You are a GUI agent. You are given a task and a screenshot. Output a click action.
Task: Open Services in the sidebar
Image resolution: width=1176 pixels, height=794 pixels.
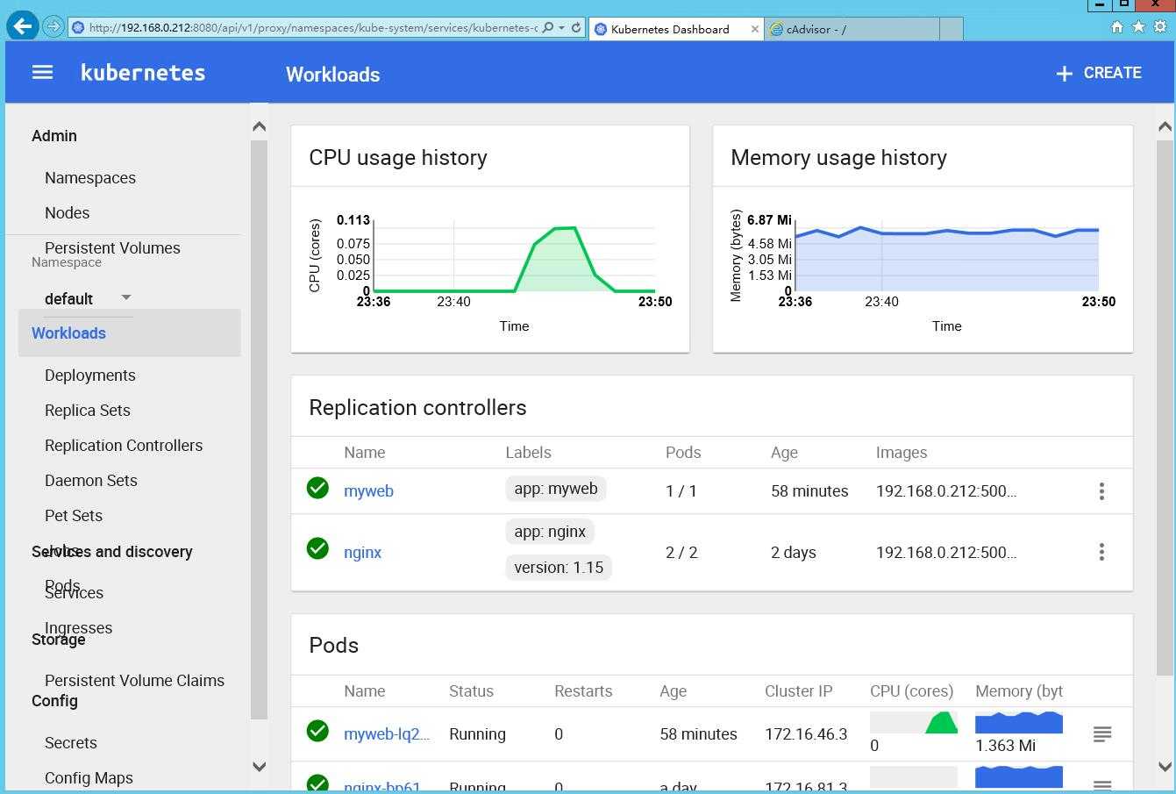(x=75, y=593)
